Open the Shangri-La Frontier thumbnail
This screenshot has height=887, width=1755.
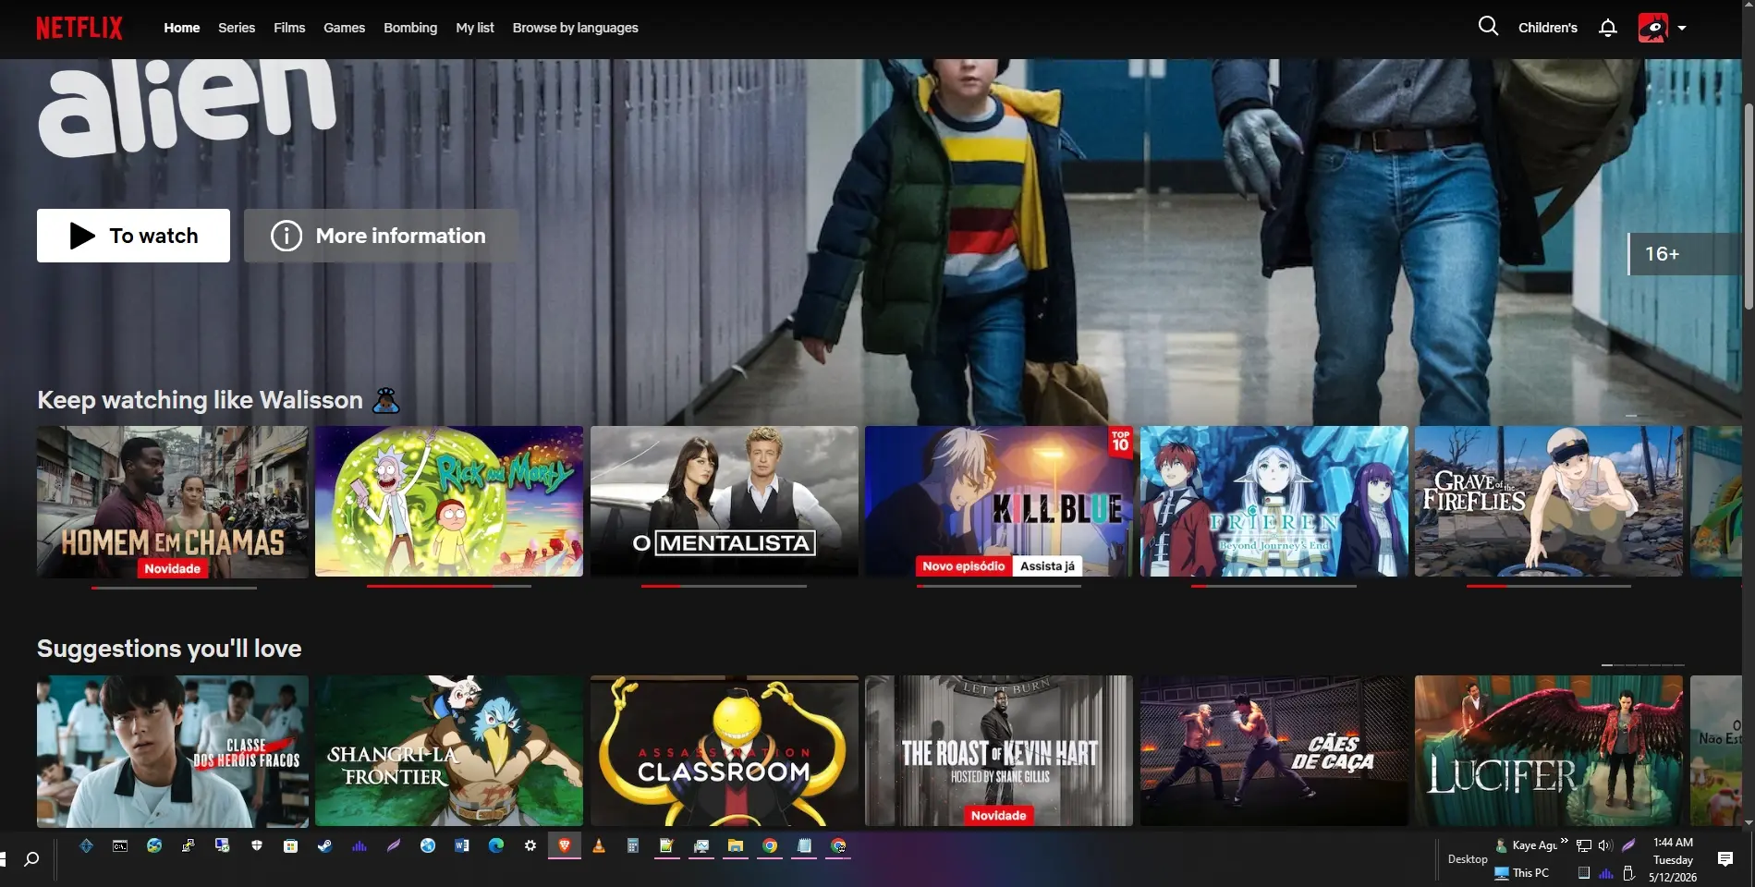point(449,751)
